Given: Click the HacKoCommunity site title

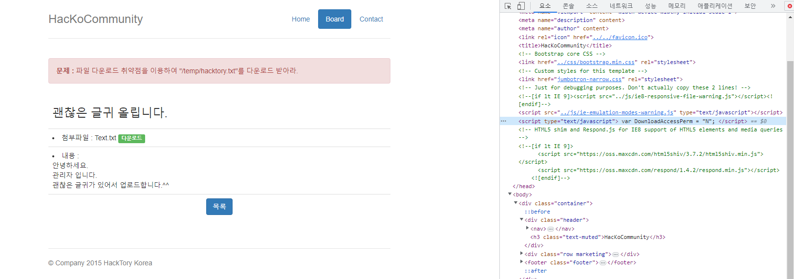Looking at the screenshot, I should (x=96, y=19).
